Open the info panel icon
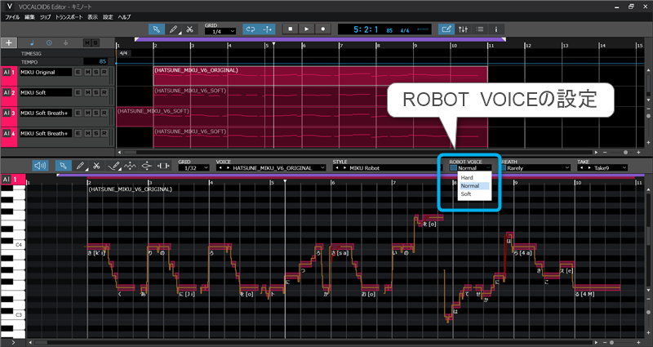 coord(495,29)
